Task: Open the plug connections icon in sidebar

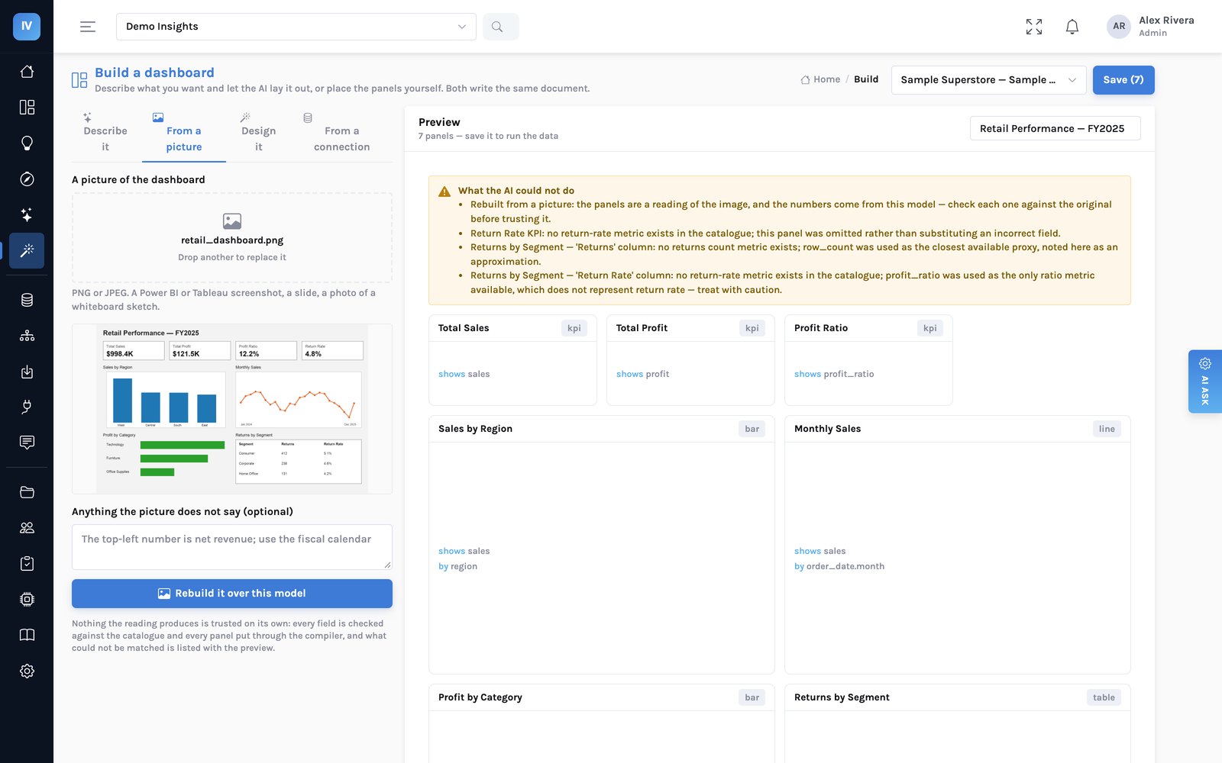Action: pyautogui.click(x=27, y=407)
